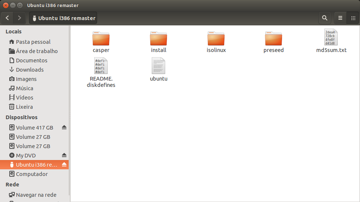Go to Pasta pessoal in sidebar
360x202 pixels.
[x=35, y=42]
